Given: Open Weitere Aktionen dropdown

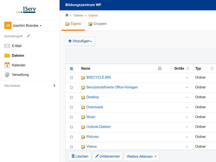Looking at the screenshot, I should [x=141, y=156].
